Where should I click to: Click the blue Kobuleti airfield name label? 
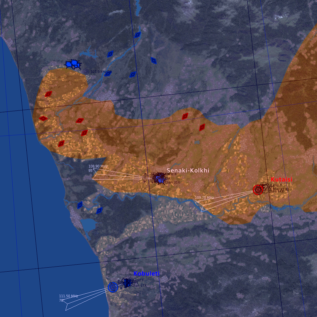point(146,274)
